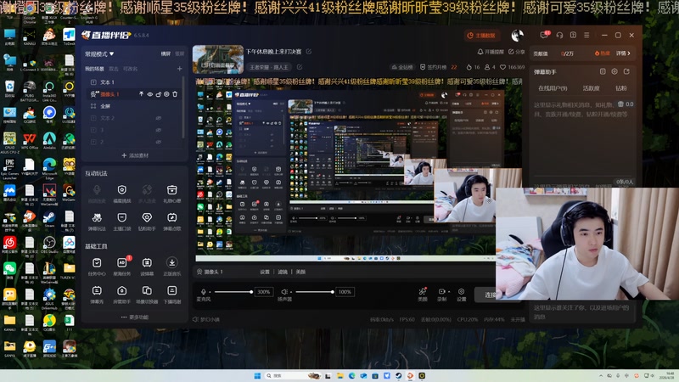Open customer support headset icon
This screenshot has height=382, width=679.
click(559, 35)
